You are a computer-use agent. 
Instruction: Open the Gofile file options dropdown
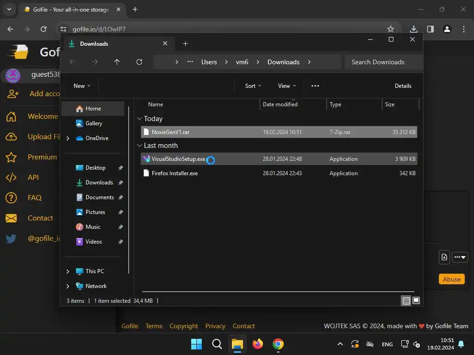coord(460,257)
